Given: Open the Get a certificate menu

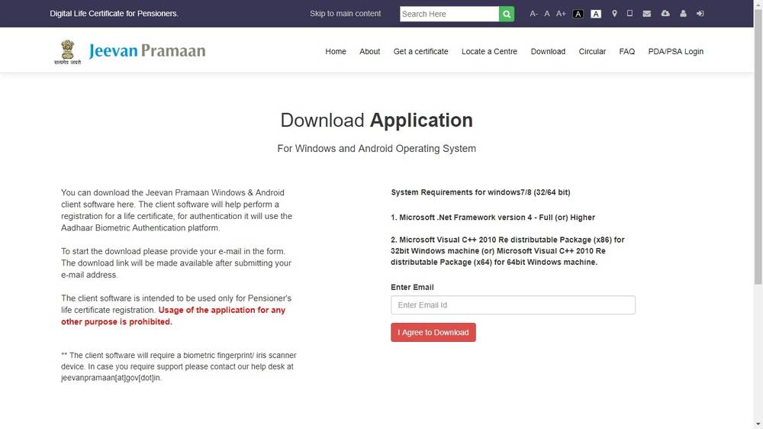Looking at the screenshot, I should [420, 51].
